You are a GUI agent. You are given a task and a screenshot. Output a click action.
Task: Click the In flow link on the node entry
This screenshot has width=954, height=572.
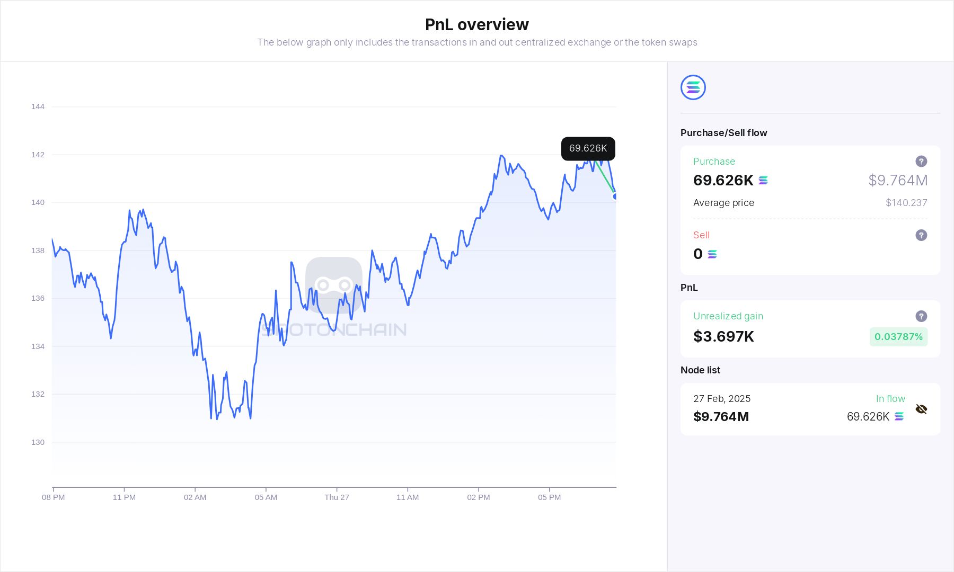[890, 398]
